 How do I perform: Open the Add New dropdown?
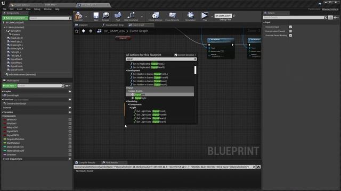pyautogui.click(x=10, y=86)
